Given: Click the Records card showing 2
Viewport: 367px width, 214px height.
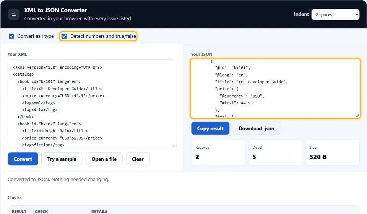Looking at the screenshot, I should [x=218, y=152].
